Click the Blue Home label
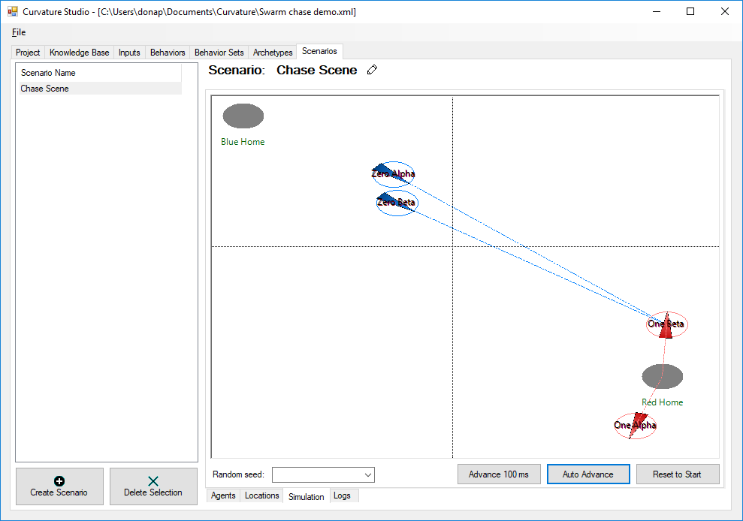This screenshot has height=521, width=743. 243,142
